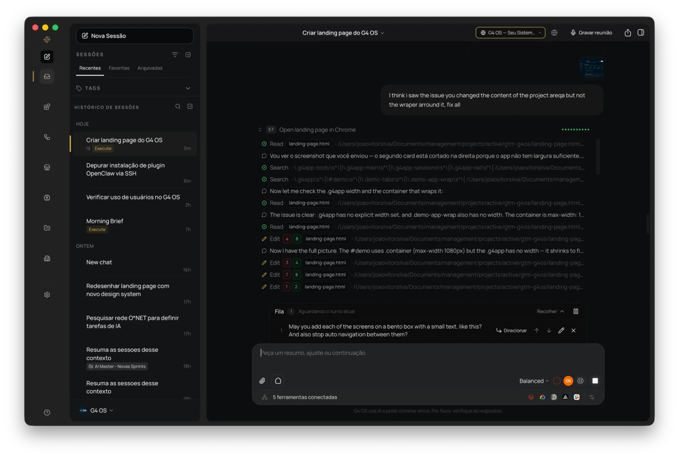
Task: Open the attached screenshot thumbnail
Action: click(x=591, y=68)
